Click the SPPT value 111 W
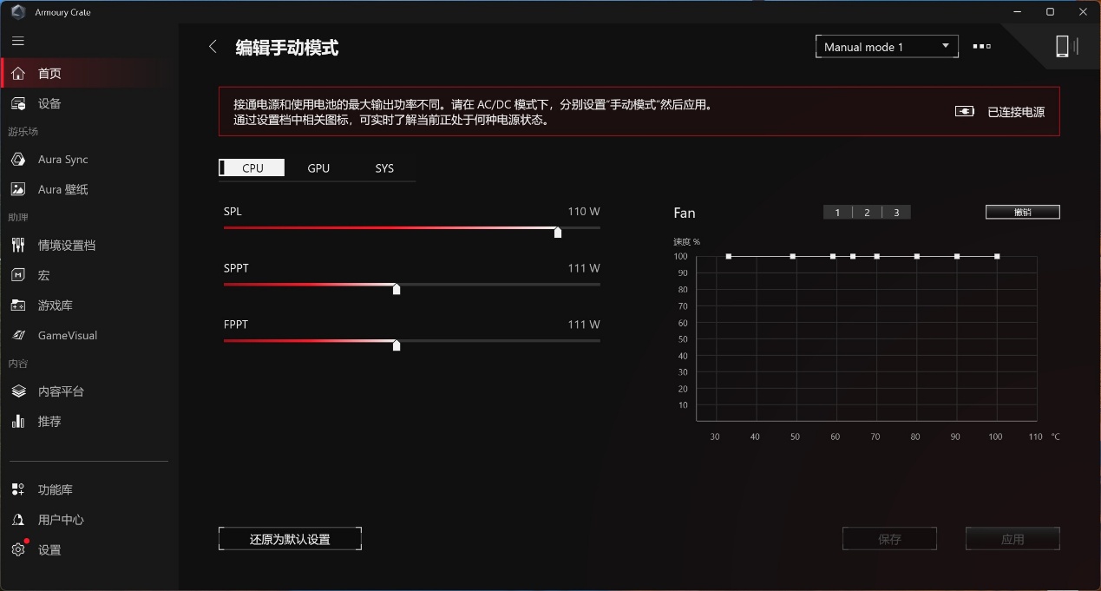 click(x=584, y=268)
